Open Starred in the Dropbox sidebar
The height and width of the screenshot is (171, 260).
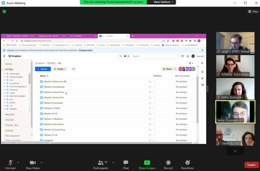(x=9, y=120)
